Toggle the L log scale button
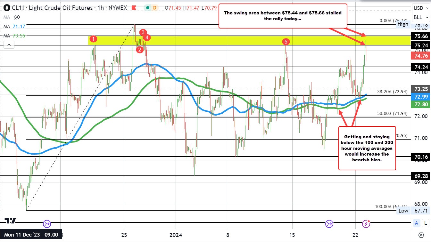 click(425, 223)
